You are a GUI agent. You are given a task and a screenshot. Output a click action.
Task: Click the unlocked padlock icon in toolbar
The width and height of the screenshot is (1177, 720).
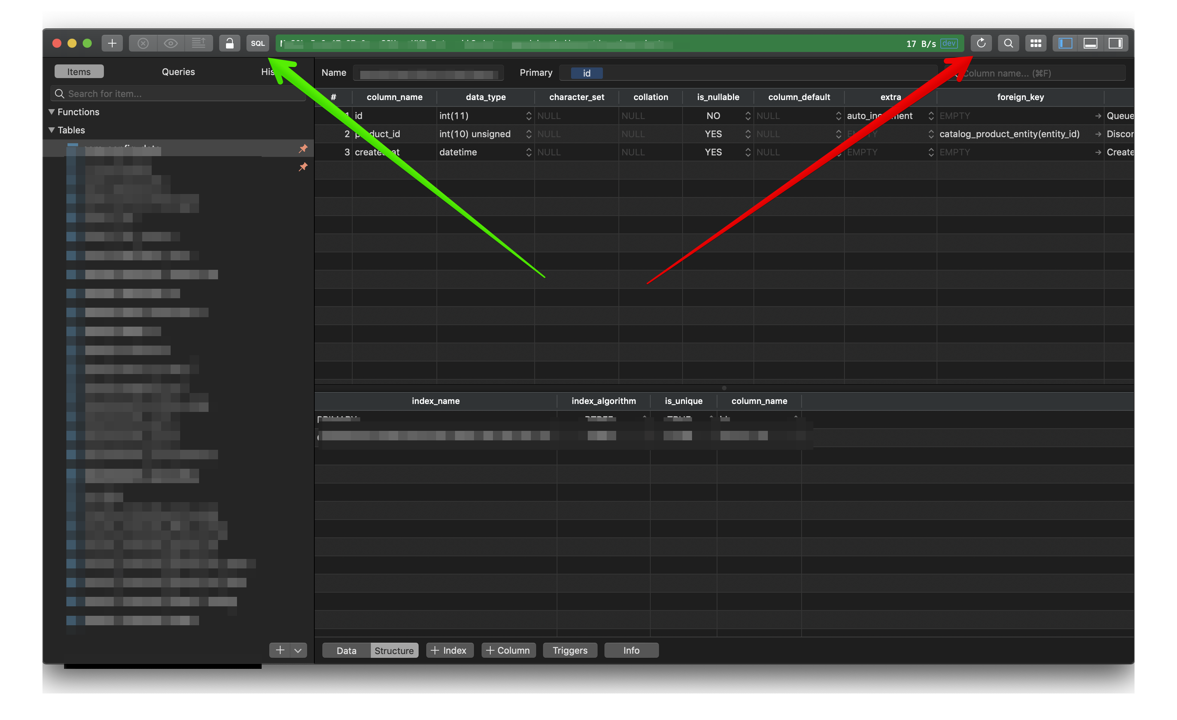coord(230,43)
